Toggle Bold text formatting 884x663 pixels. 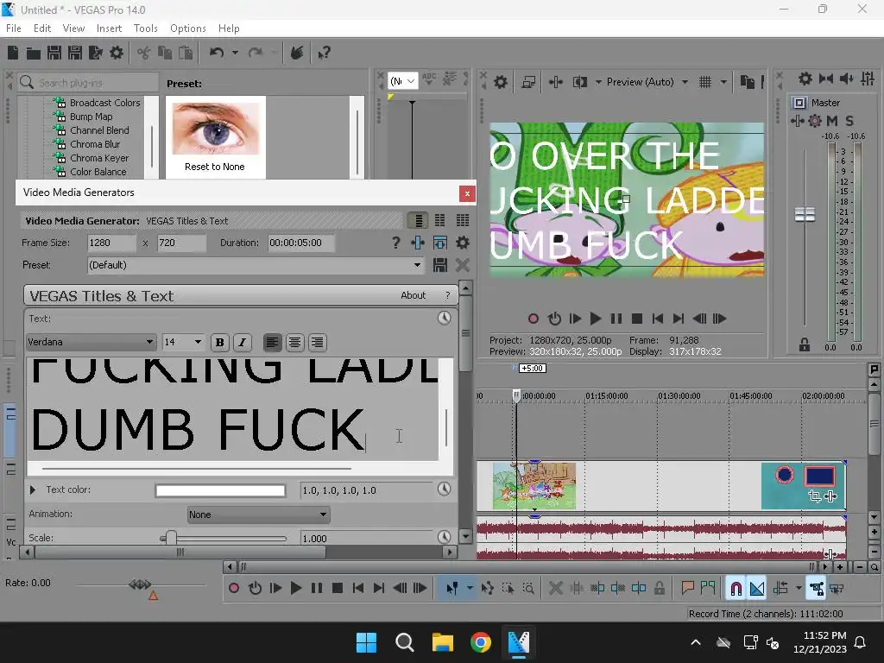click(x=220, y=342)
